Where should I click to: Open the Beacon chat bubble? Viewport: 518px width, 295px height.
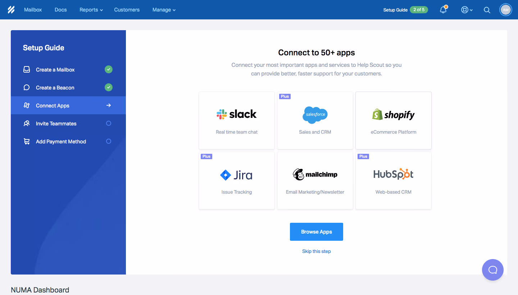point(493,270)
